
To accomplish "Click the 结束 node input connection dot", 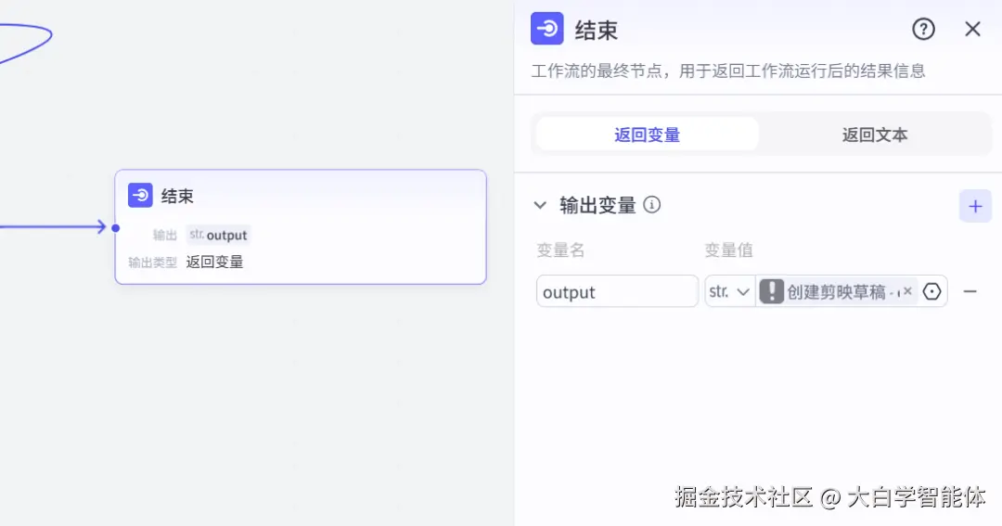I will pos(116,227).
